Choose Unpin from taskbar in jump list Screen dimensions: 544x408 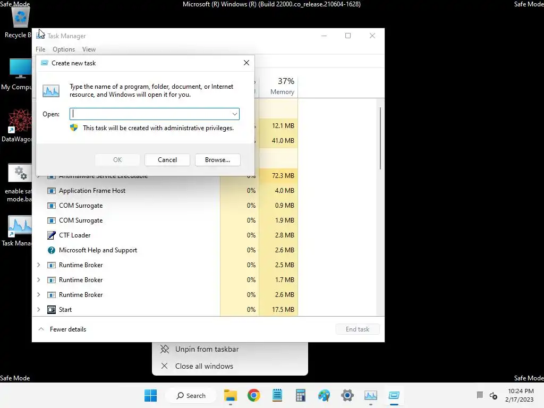click(230, 349)
